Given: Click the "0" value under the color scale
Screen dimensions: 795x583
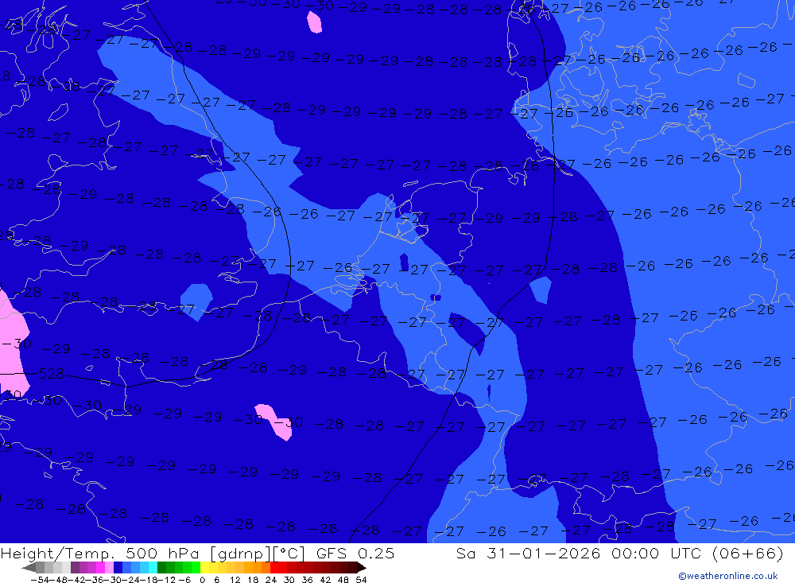Looking at the screenshot, I should tap(202, 580).
